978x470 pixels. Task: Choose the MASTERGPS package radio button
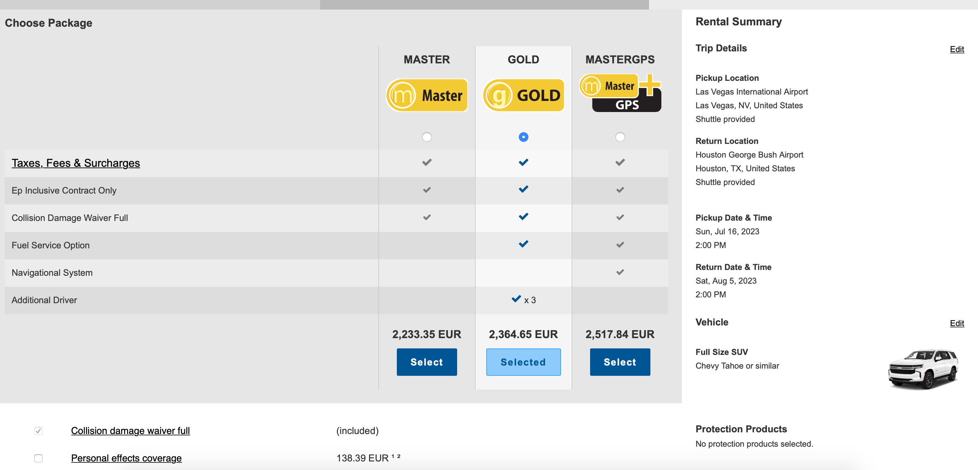(x=620, y=137)
